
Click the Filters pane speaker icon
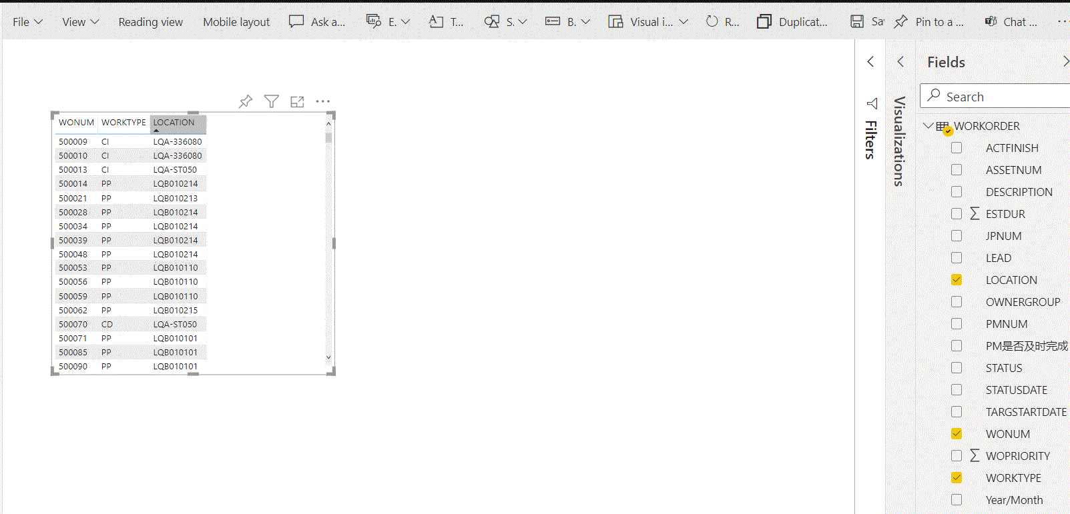pyautogui.click(x=872, y=103)
